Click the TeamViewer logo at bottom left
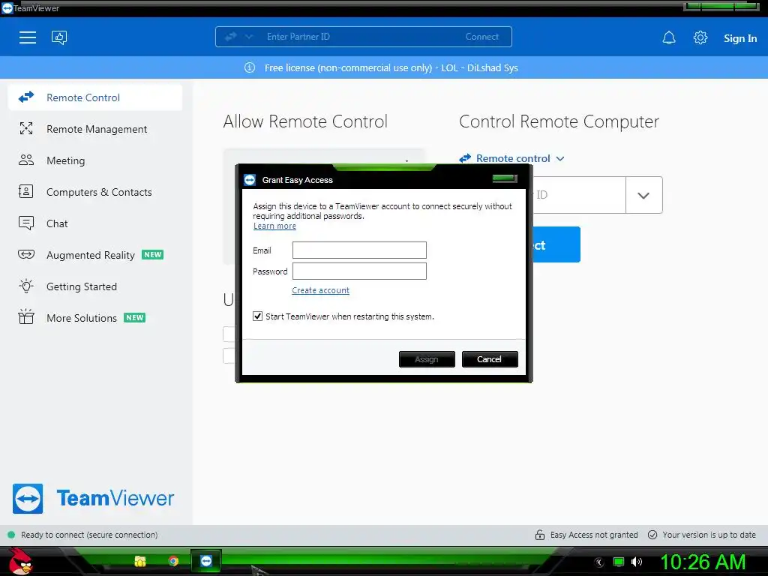The width and height of the screenshot is (768, 576). click(93, 499)
